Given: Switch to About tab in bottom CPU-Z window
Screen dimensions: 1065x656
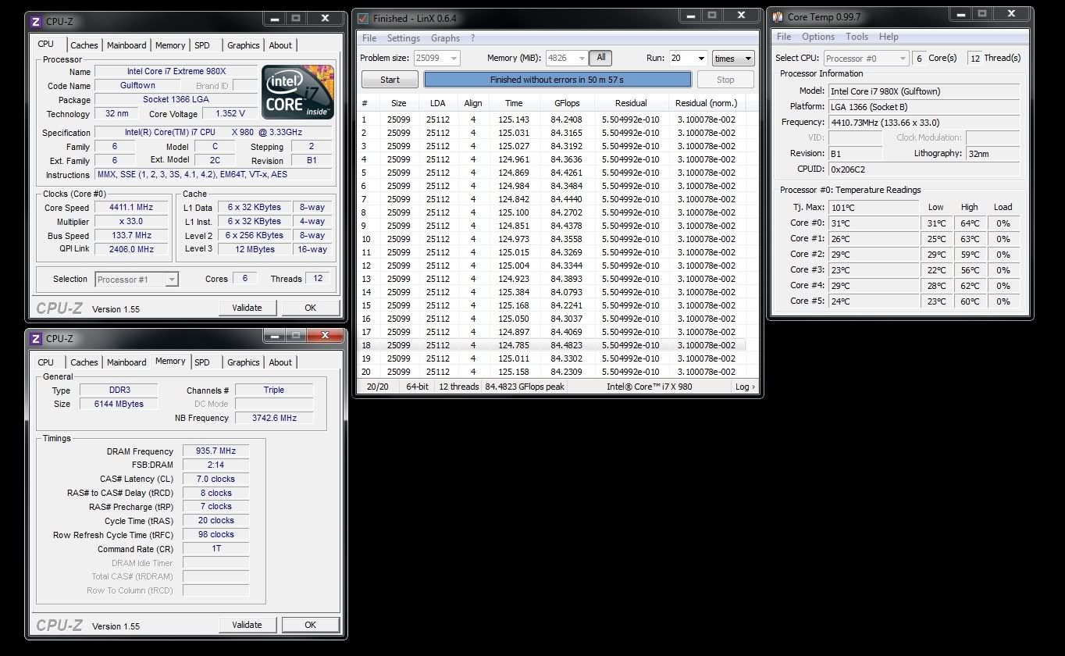Looking at the screenshot, I should coord(280,362).
